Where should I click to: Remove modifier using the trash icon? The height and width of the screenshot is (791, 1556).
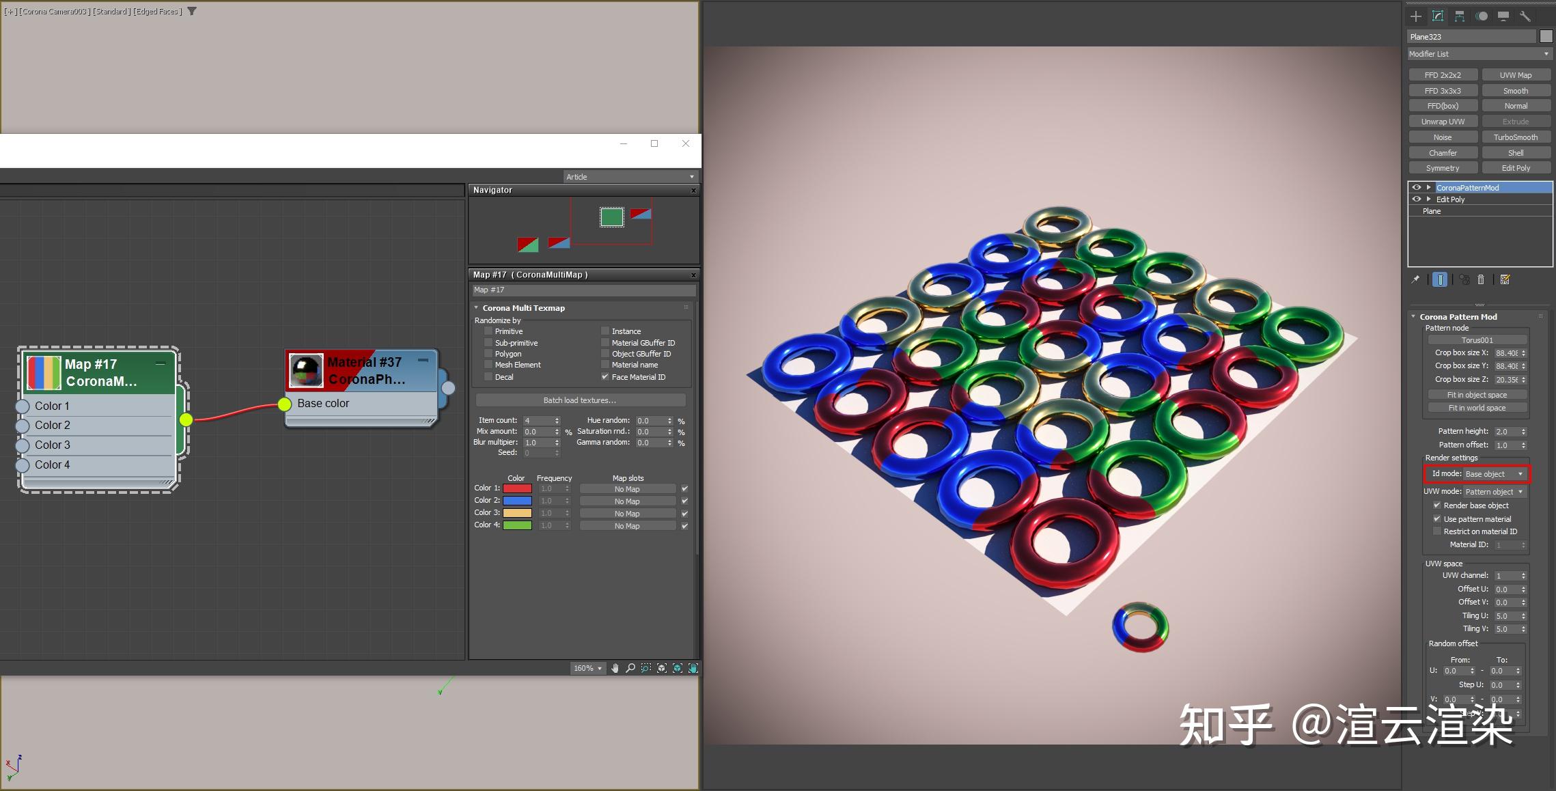point(1481,279)
